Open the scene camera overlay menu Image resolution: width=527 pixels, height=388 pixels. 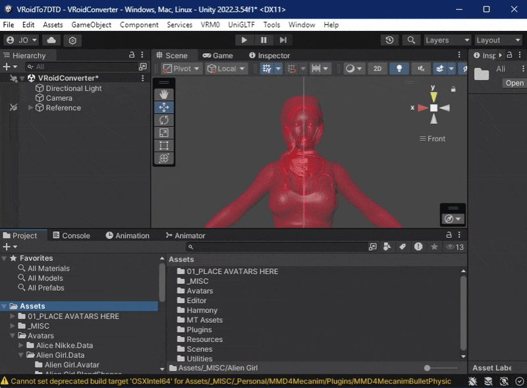[x=453, y=219]
